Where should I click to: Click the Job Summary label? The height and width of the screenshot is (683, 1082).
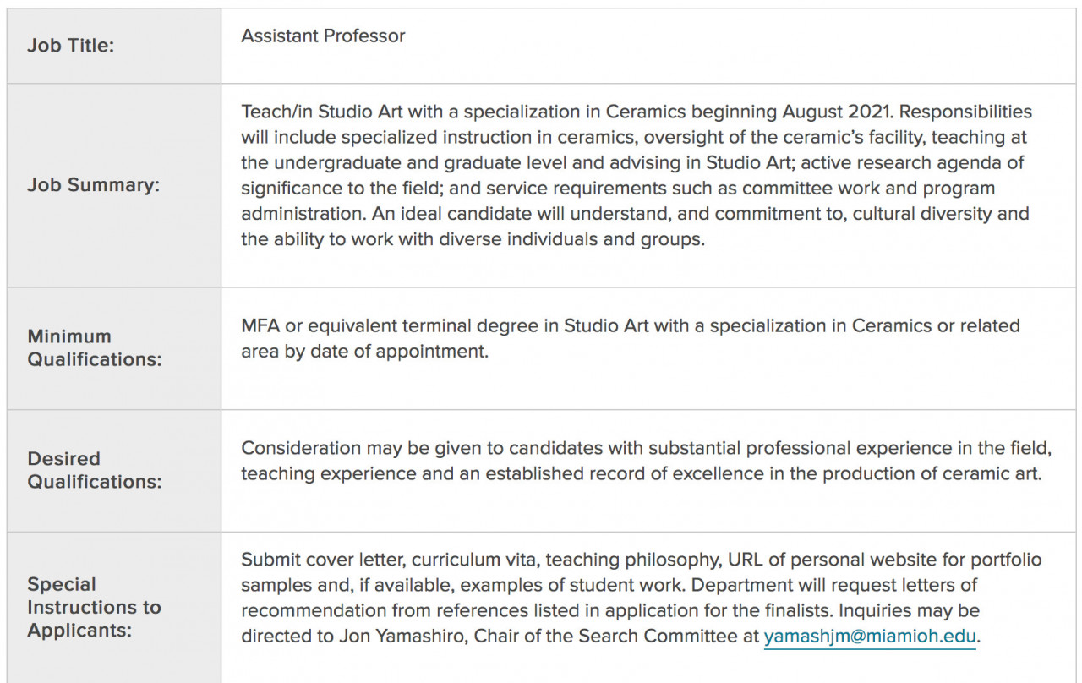(93, 185)
